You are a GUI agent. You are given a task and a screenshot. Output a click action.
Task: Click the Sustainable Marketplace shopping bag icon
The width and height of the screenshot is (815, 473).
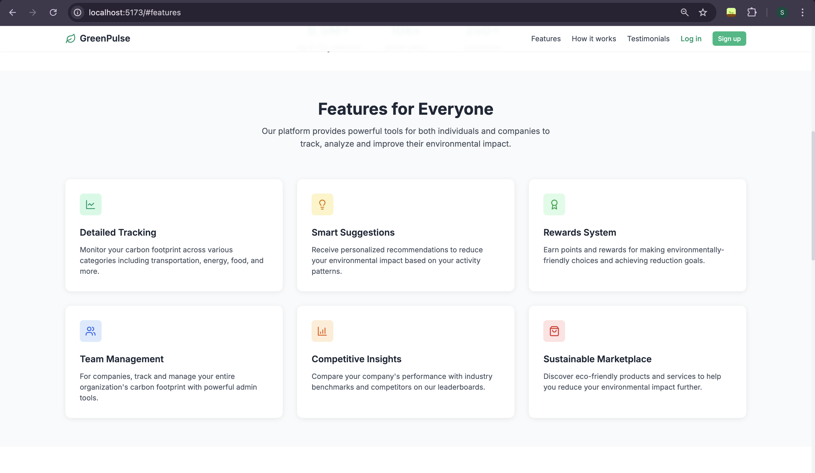[554, 331]
